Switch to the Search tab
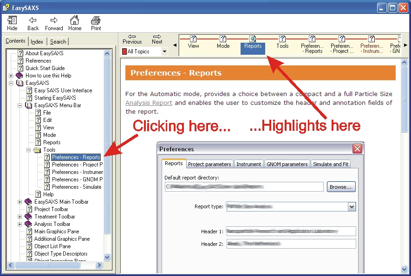This screenshot has height=276, width=411. (x=58, y=42)
